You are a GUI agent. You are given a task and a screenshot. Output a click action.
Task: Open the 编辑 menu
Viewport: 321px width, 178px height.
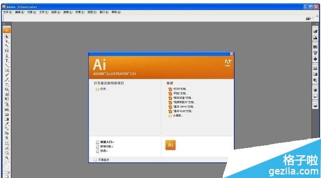pyautogui.click(x=20, y=12)
